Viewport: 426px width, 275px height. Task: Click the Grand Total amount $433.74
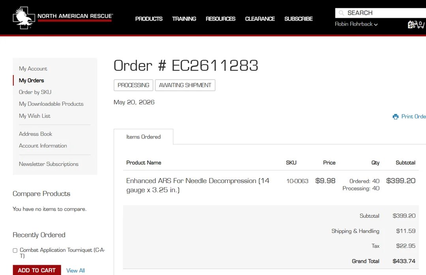404,261
